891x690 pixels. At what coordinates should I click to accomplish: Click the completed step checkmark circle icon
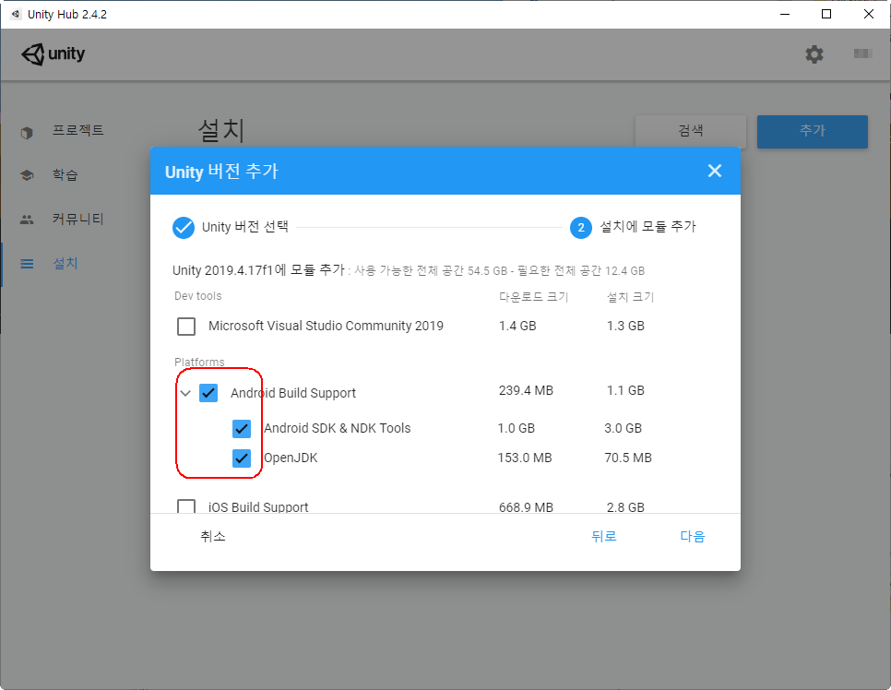pos(184,227)
